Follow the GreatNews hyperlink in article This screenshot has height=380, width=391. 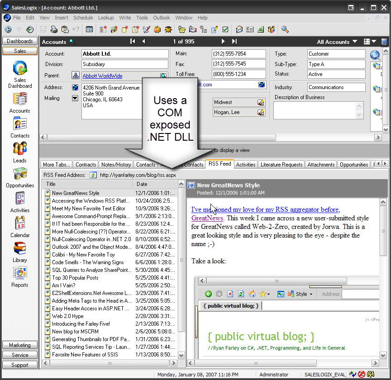(x=207, y=218)
